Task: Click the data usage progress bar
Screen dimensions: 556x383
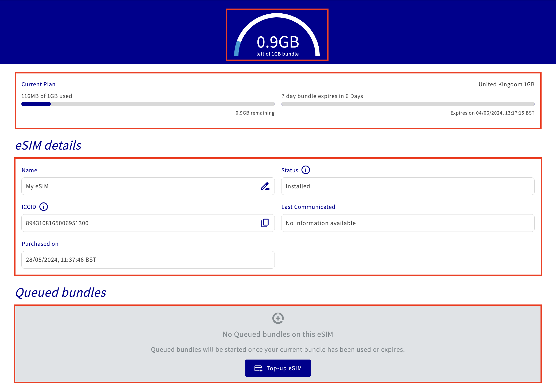Action: (x=148, y=104)
